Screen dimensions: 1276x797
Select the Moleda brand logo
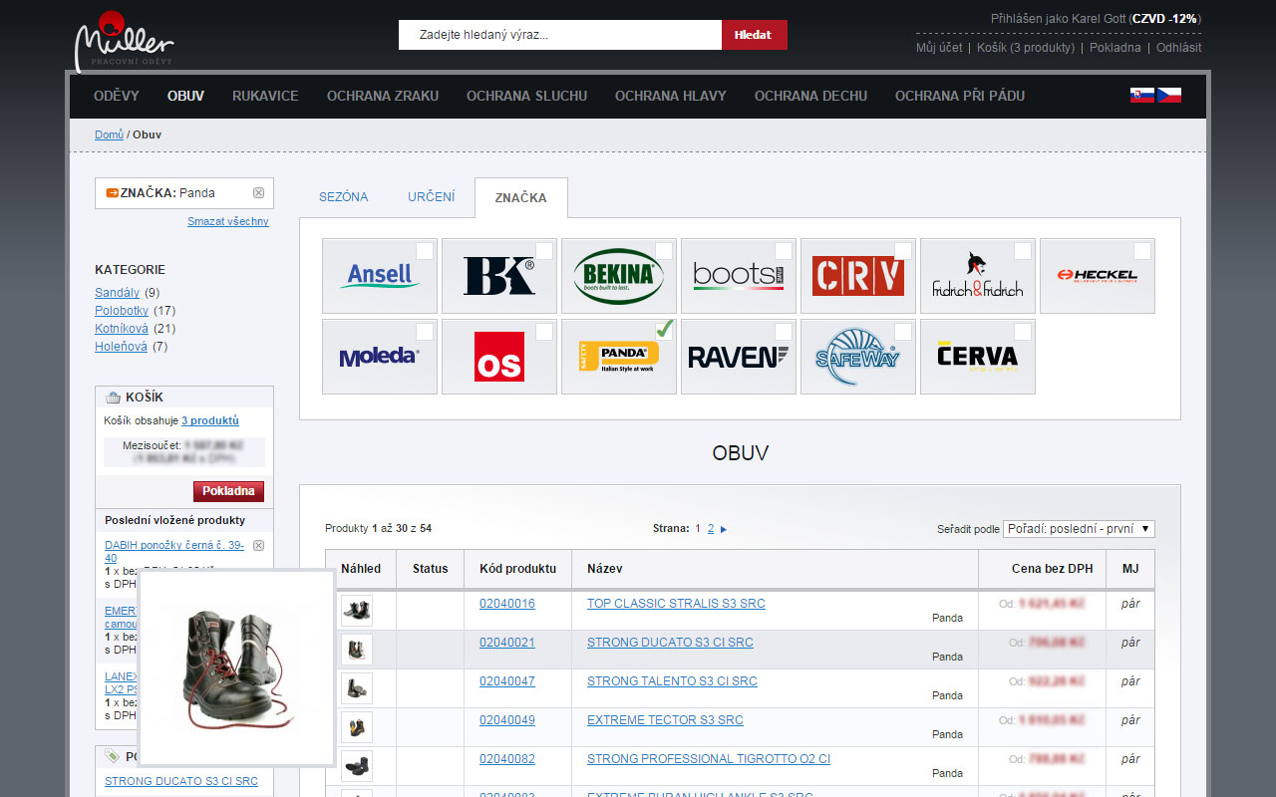[380, 357]
